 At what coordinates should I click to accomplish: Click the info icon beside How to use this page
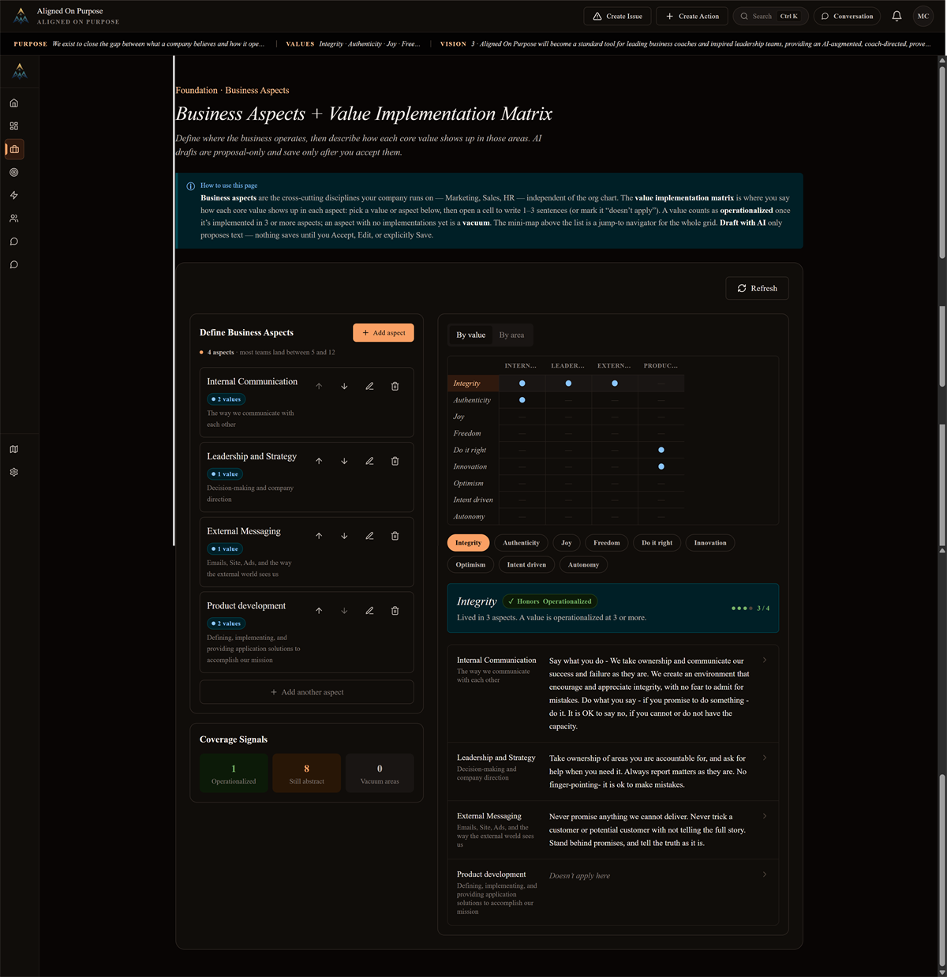point(190,186)
